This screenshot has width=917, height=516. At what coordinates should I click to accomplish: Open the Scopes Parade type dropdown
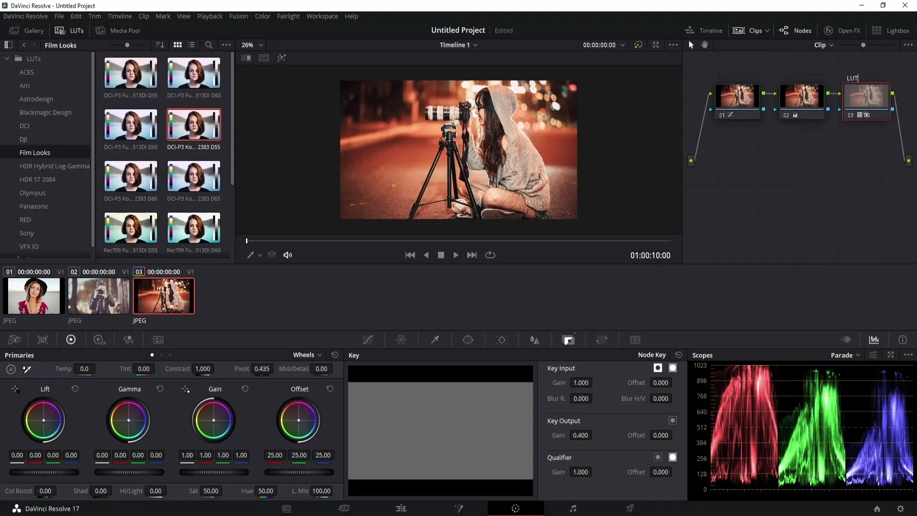(845, 355)
